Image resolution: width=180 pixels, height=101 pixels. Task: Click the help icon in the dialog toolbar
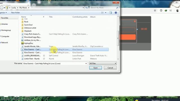(x=116, y=13)
